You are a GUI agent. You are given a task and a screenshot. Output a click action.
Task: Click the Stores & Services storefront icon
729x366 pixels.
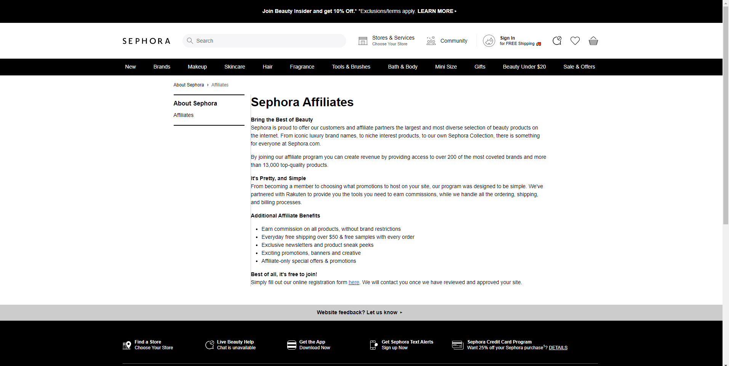click(x=363, y=41)
